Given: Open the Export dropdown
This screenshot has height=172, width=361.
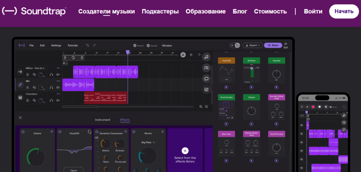Looking at the screenshot, I should click(252, 45).
